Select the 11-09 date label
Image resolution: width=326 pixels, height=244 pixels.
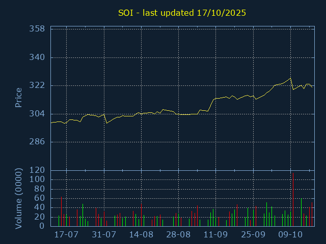tap(216, 235)
